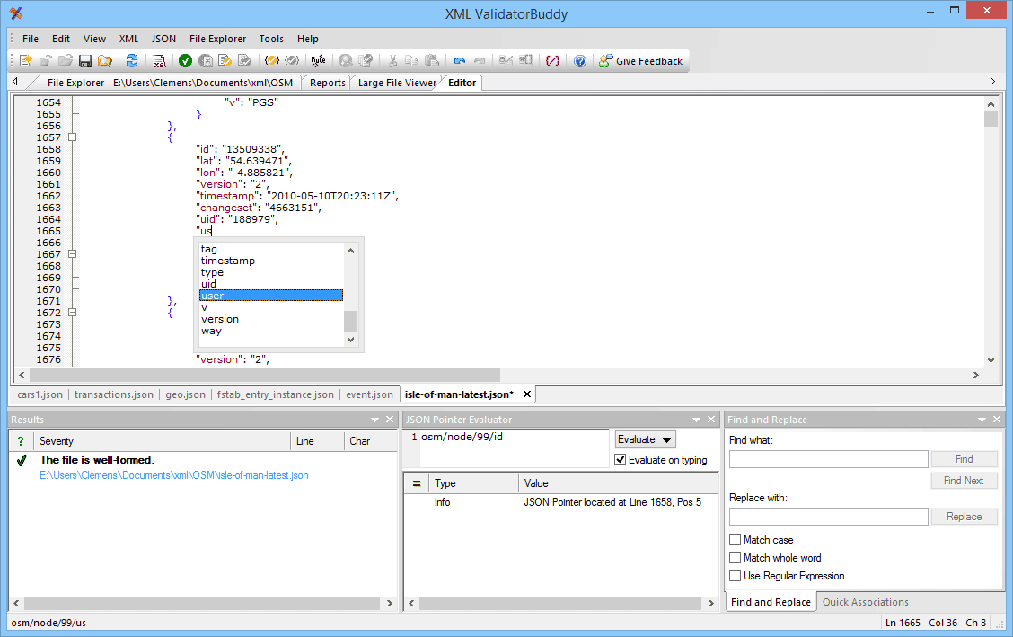Image resolution: width=1013 pixels, height=637 pixels.
Task: Sort results by Severity column header
Action: pyautogui.click(x=162, y=441)
